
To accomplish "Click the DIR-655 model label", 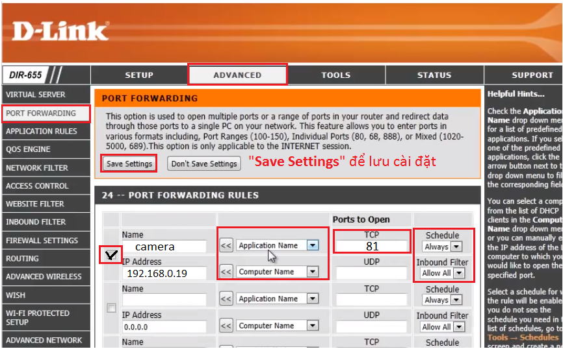I will point(25,75).
